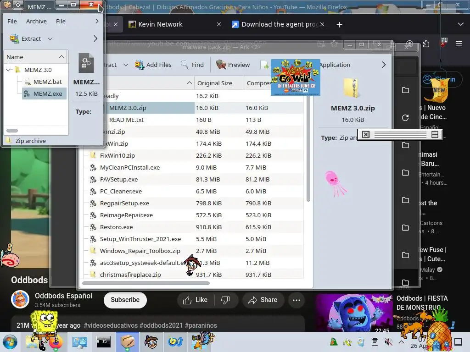Select the FixWin10.zip row
Screen dimensions: 470x352
(194, 155)
